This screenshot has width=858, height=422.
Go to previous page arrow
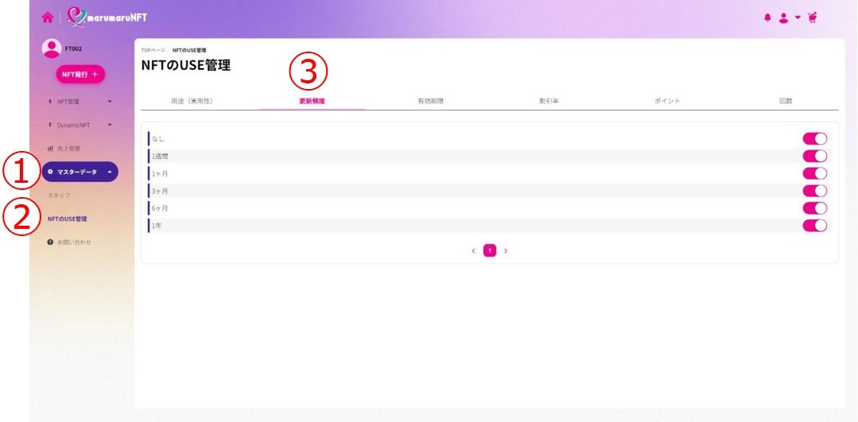(473, 251)
